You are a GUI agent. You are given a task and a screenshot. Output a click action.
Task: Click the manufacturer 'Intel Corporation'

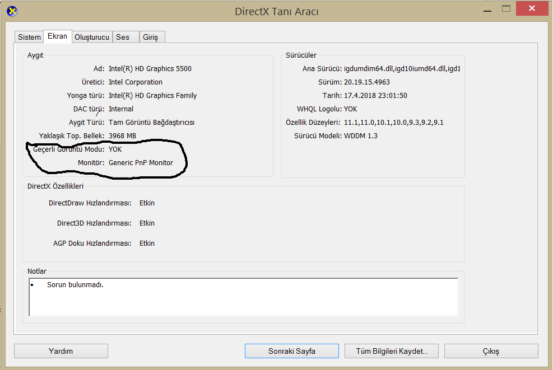point(136,82)
